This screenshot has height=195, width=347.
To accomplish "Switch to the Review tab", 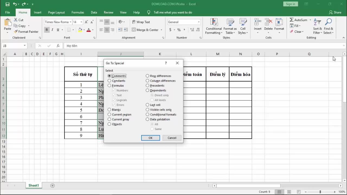I will (108, 12).
